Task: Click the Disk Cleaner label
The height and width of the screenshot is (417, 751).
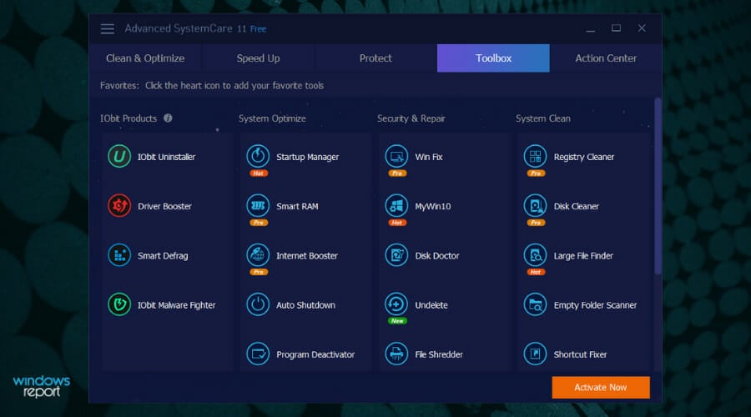Action: [576, 206]
